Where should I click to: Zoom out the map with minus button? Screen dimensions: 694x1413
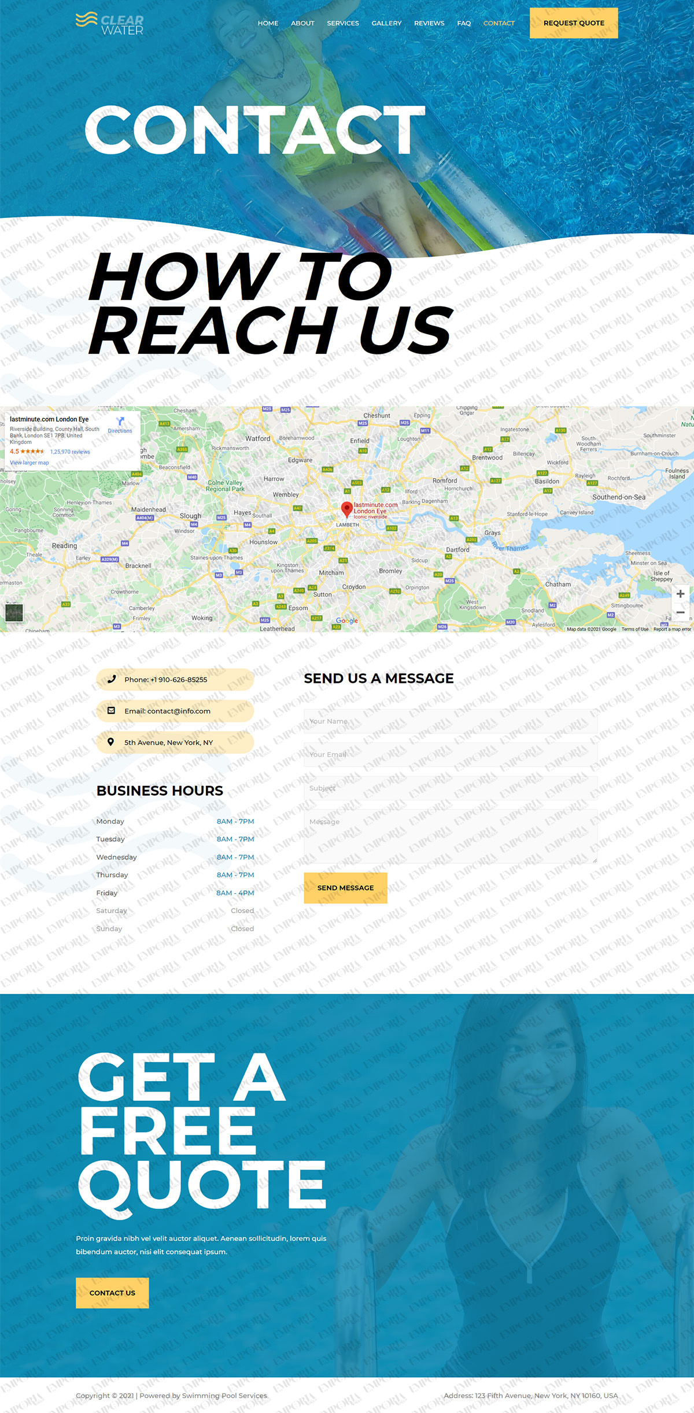pos(680,612)
